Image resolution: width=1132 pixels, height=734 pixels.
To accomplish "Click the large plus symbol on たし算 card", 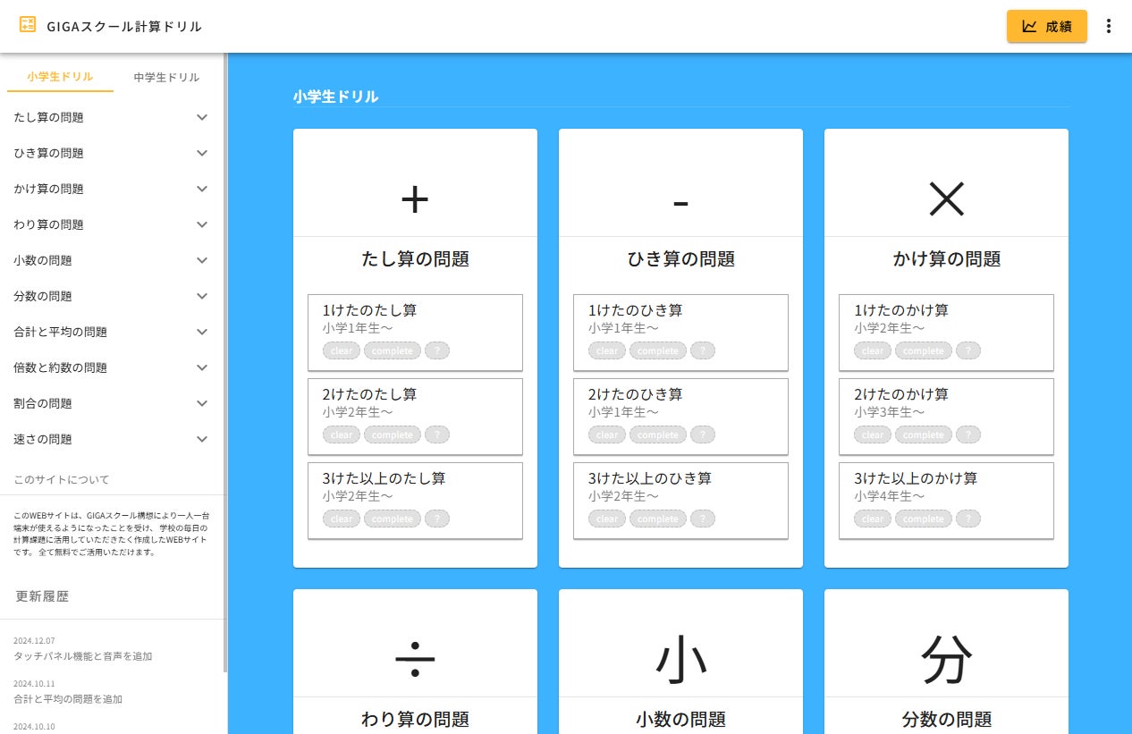I will (x=415, y=199).
